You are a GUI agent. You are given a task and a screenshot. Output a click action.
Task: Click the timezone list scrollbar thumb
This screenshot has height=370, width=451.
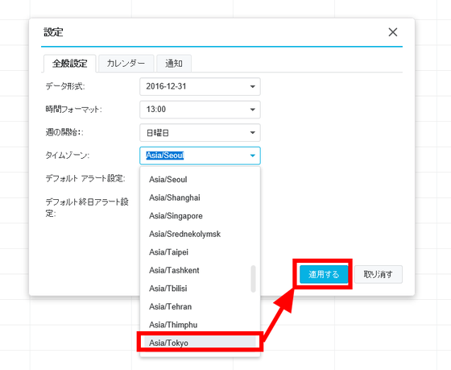pyautogui.click(x=253, y=279)
